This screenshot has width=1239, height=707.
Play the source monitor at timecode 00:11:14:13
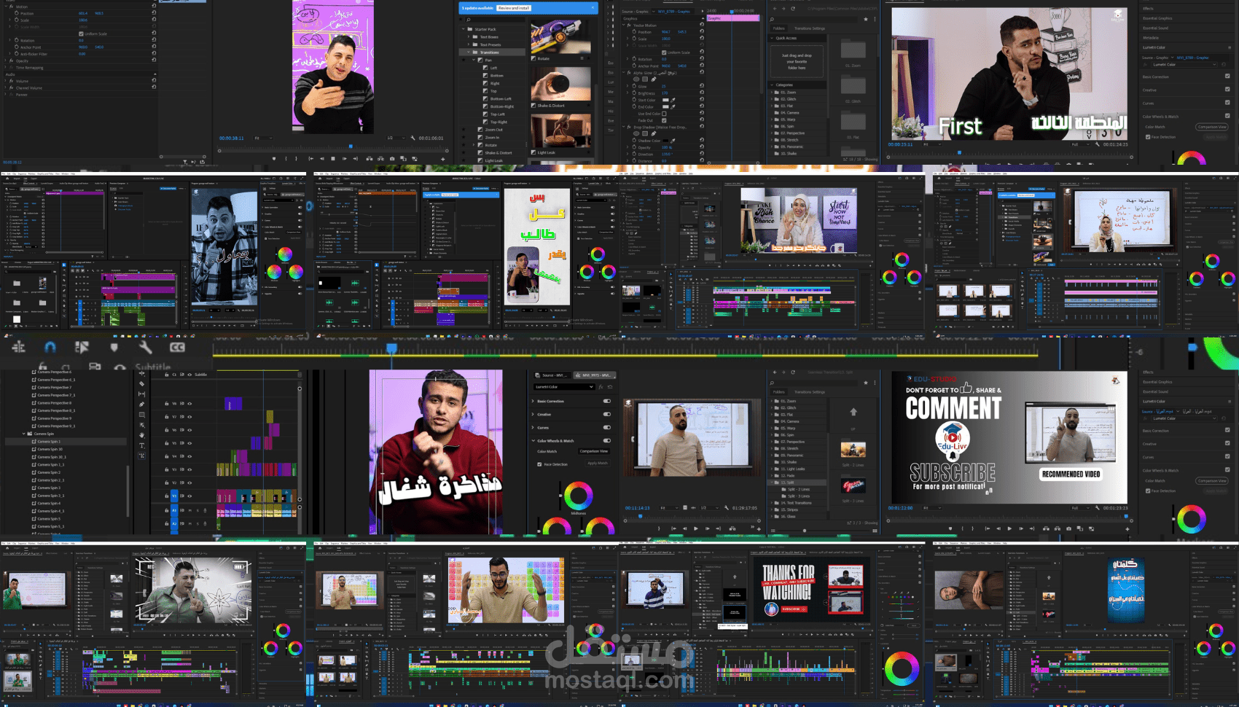pyautogui.click(x=695, y=528)
